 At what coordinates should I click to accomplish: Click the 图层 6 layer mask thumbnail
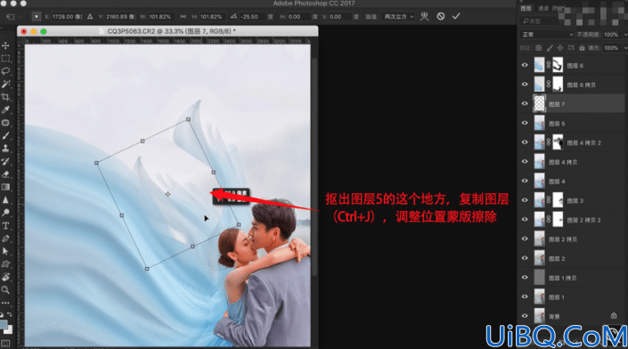(x=558, y=65)
